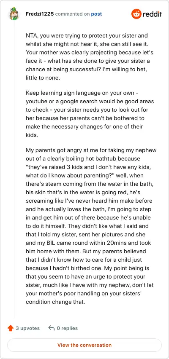169x359 pixels.
Task: Click the reply arrow icon
Action: pyautogui.click(x=52, y=328)
